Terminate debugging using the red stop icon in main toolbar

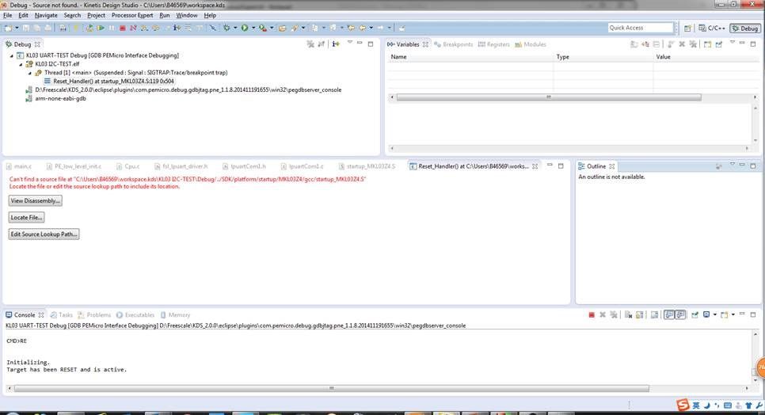click(123, 28)
